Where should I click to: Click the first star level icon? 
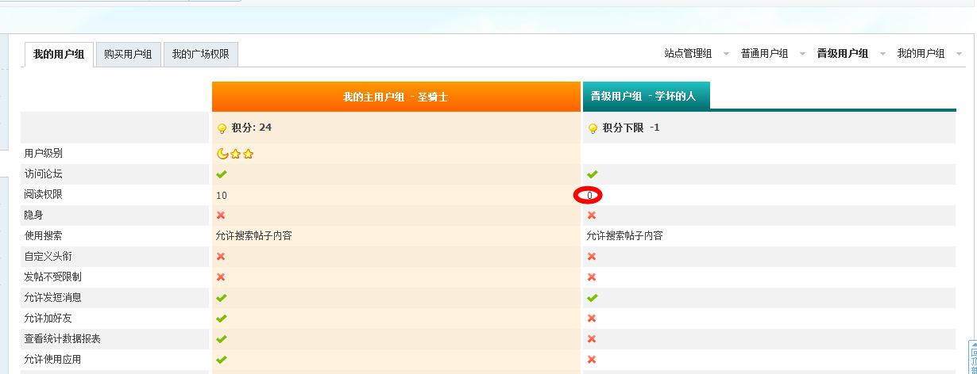coord(235,154)
